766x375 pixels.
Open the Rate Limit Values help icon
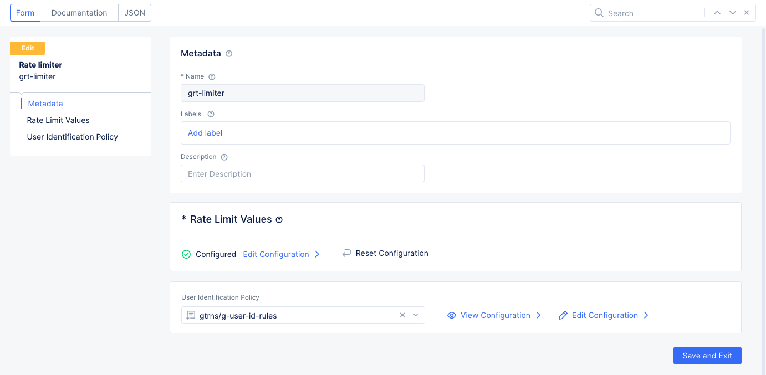click(x=279, y=220)
